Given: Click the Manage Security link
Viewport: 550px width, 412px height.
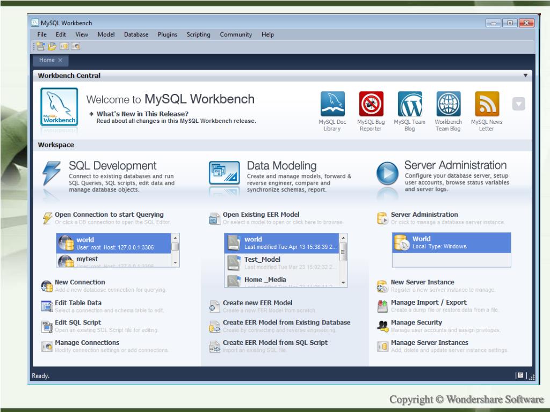Looking at the screenshot, I should pyautogui.click(x=416, y=322).
